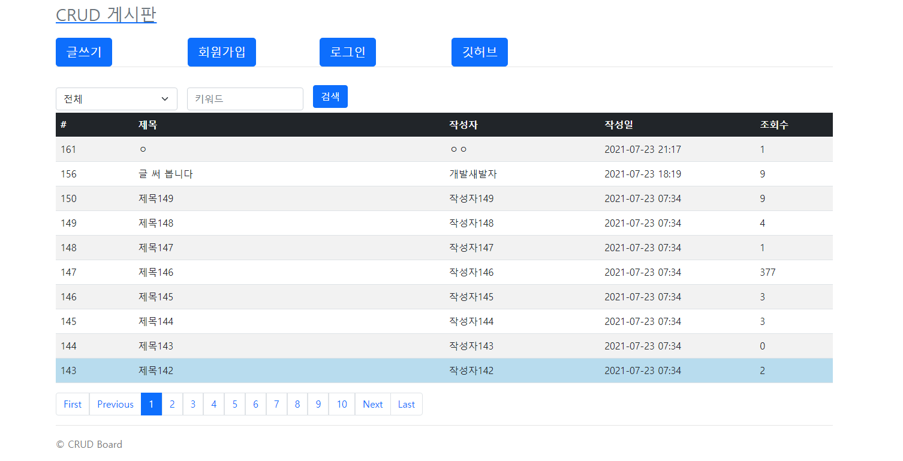
Task: Click the 조회수 column header
Action: pos(774,125)
